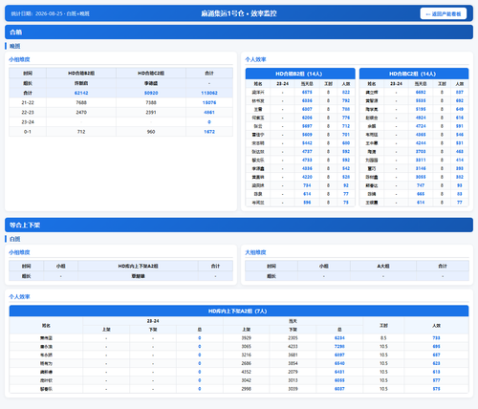Click daily total 4220 in B2 table

[x=307, y=177]
